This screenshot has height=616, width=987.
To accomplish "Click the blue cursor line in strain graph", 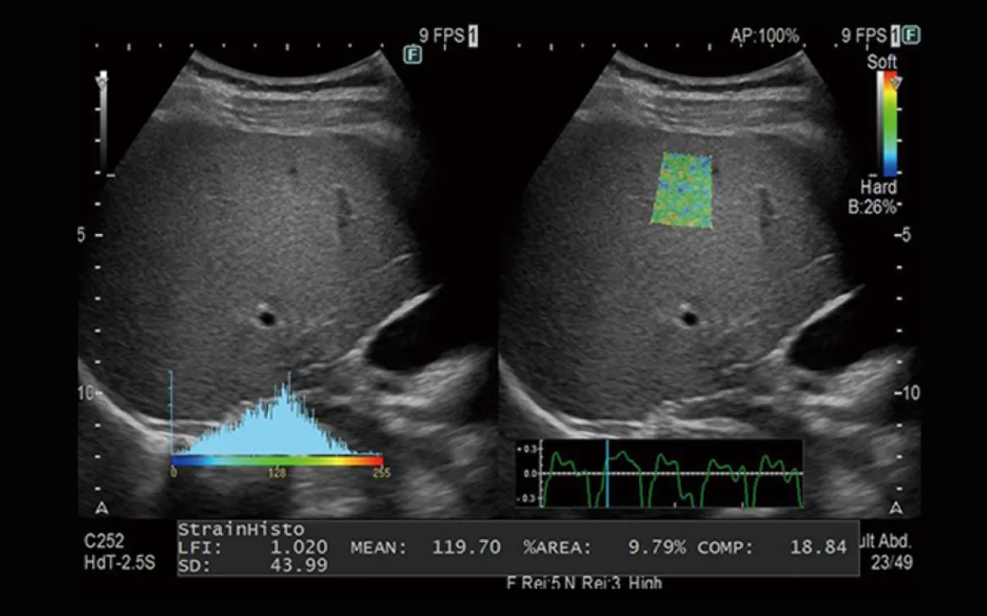I will (608, 473).
